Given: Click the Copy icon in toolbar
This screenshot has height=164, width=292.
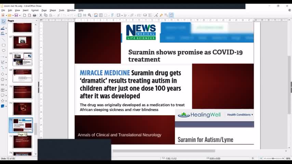Looking at the screenshot, I should pos(45,15).
